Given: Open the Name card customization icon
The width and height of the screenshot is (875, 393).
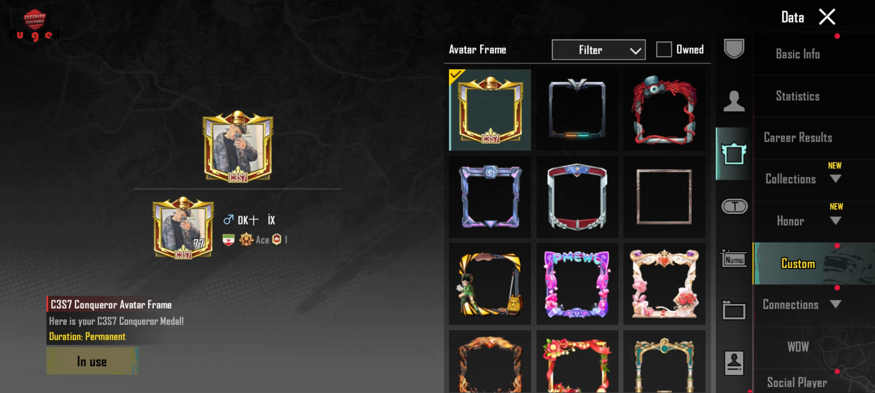Looking at the screenshot, I should pyautogui.click(x=734, y=259).
